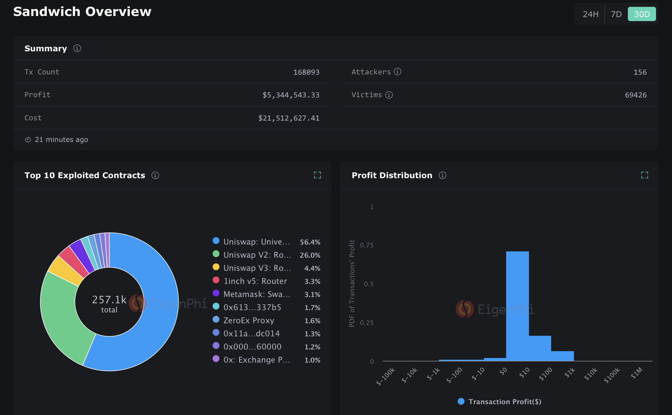
Task: Expand Profit Distribution chart to fullscreen
Action: (645, 175)
